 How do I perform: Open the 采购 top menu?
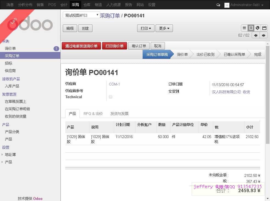pyautogui.click(x=75, y=5)
